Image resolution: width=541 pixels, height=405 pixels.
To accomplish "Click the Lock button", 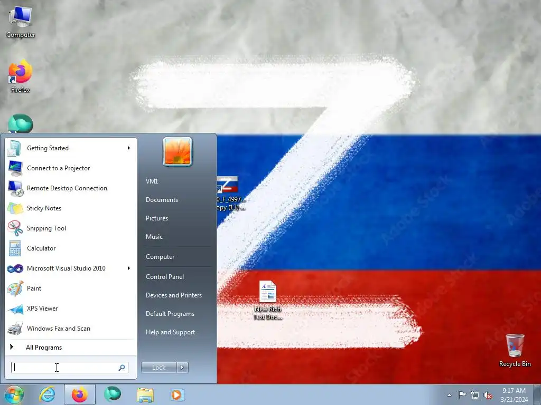I will click(x=159, y=368).
